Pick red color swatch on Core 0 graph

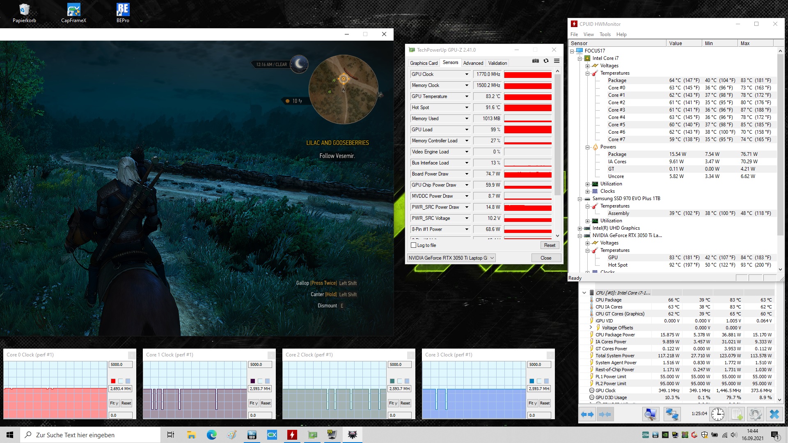click(x=113, y=381)
